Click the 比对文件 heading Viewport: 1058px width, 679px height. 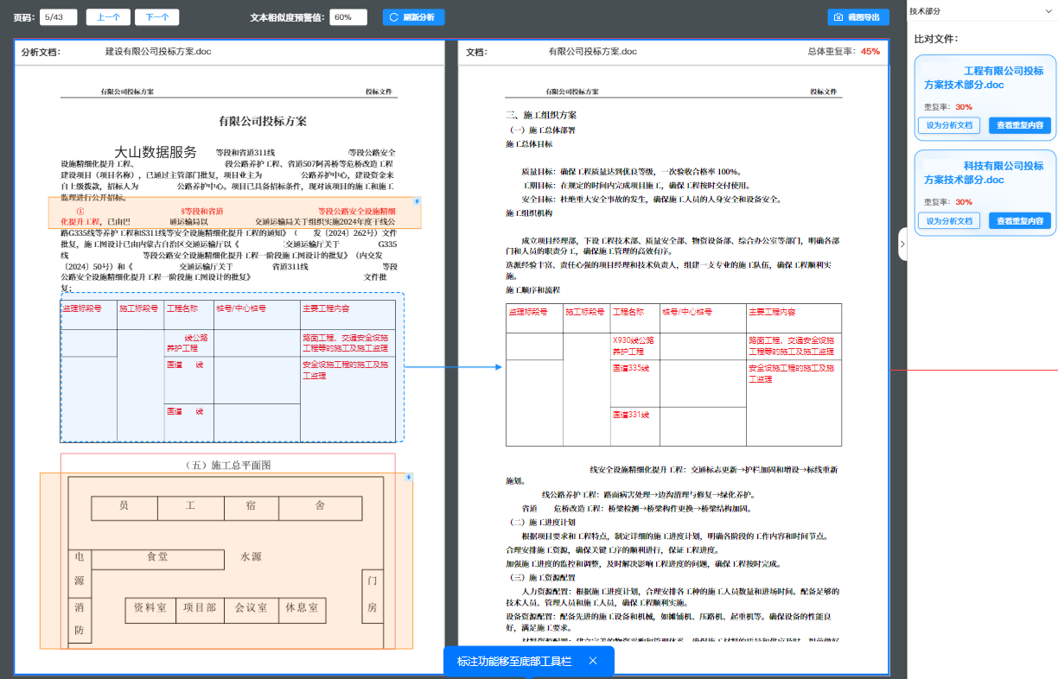coord(936,39)
